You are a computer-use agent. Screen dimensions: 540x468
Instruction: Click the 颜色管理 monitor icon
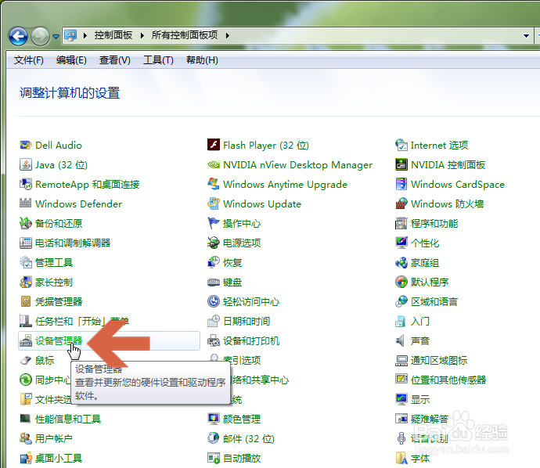pos(214,419)
